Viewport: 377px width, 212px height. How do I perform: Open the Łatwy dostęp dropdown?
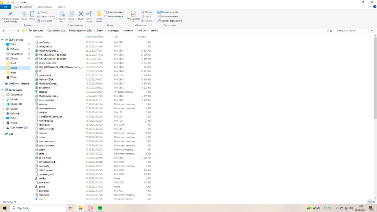click(x=114, y=16)
